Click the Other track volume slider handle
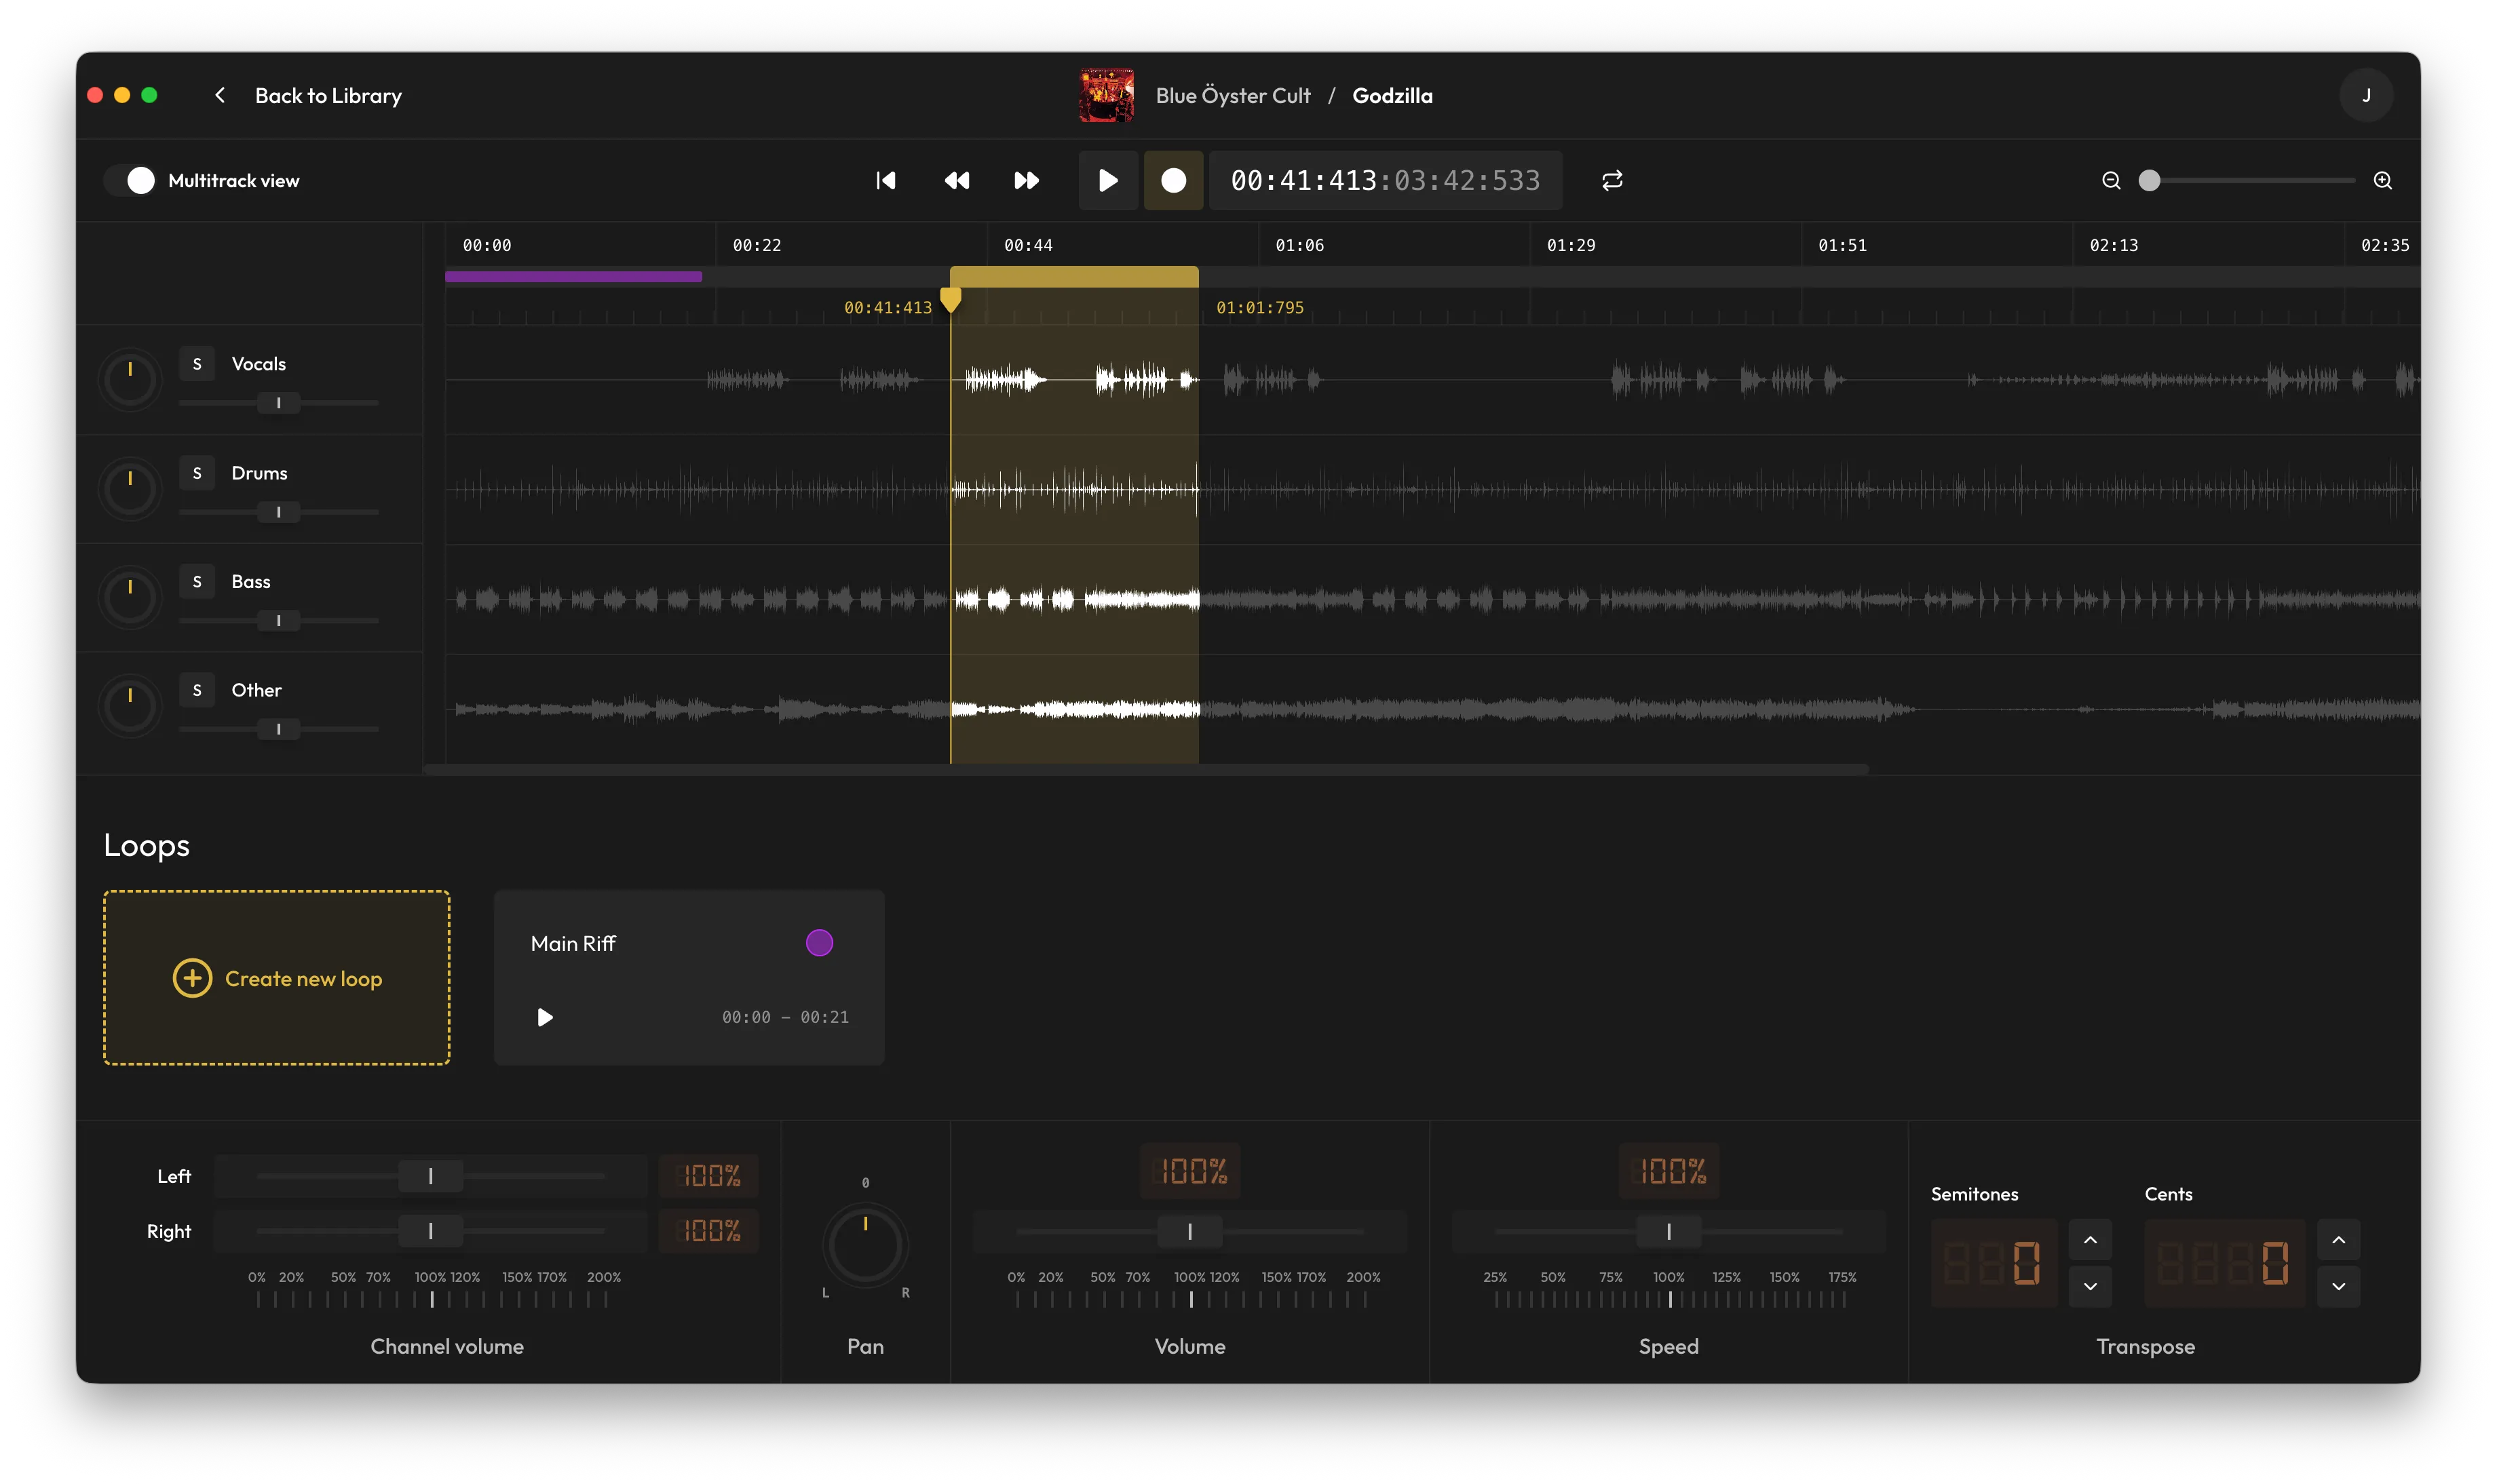Viewport: 2497px width, 1484px height. point(278,729)
